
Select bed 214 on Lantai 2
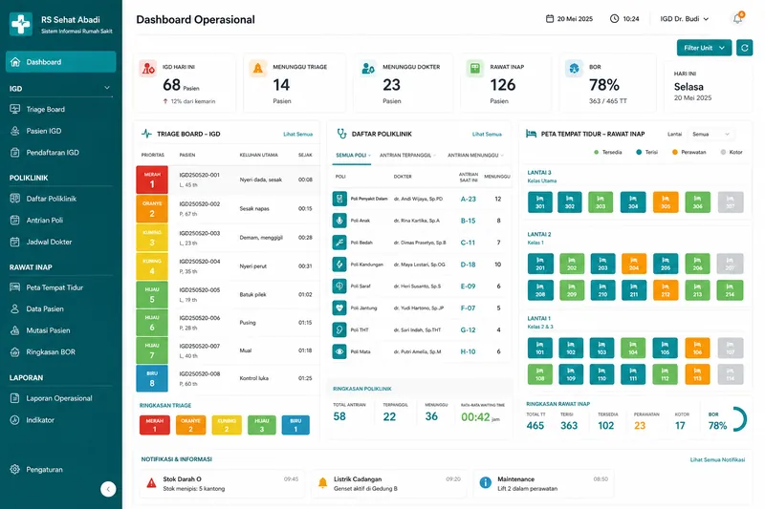click(x=730, y=289)
